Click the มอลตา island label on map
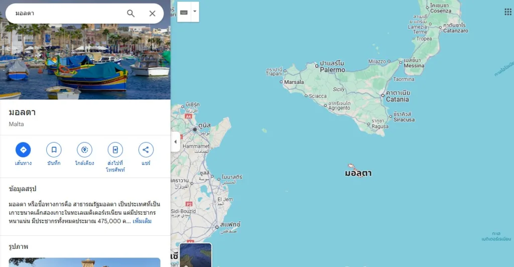 point(358,173)
